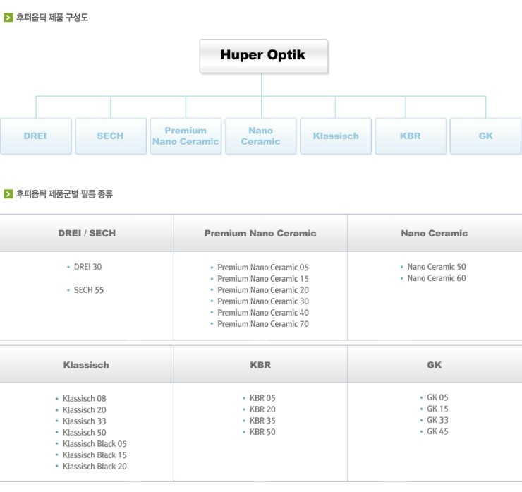
Task: Select the KBR 20 item
Action: click(262, 409)
